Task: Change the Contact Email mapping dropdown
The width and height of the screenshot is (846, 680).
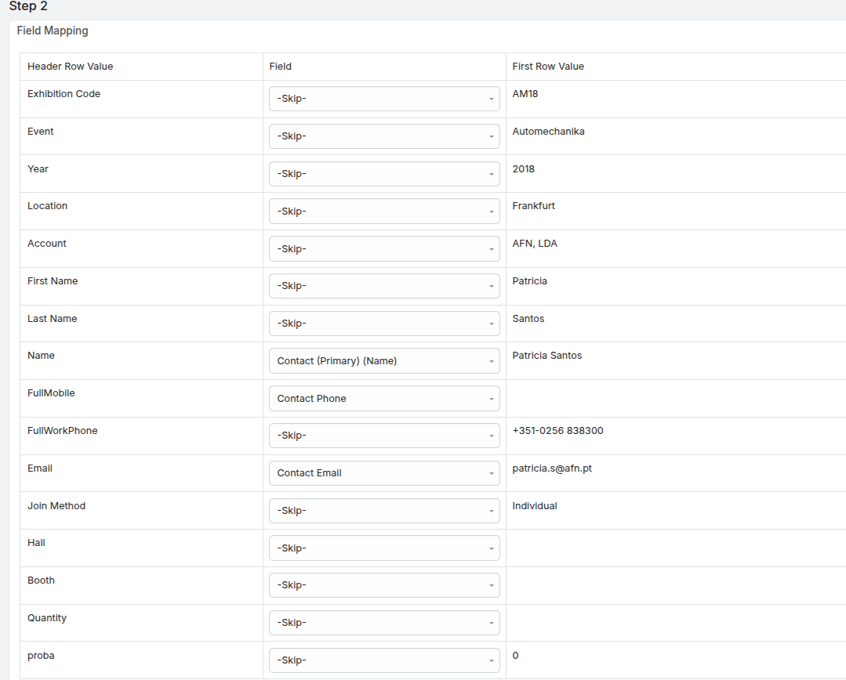Action: (x=384, y=473)
